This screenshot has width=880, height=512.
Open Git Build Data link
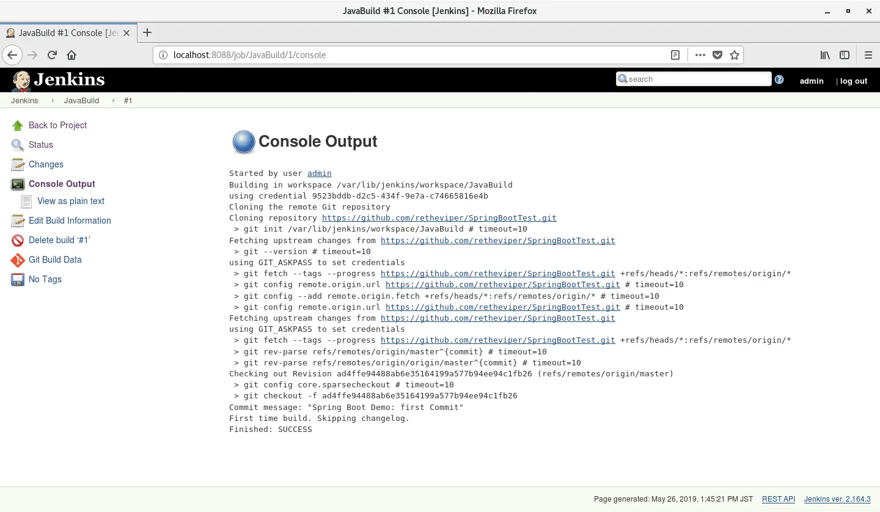(55, 260)
